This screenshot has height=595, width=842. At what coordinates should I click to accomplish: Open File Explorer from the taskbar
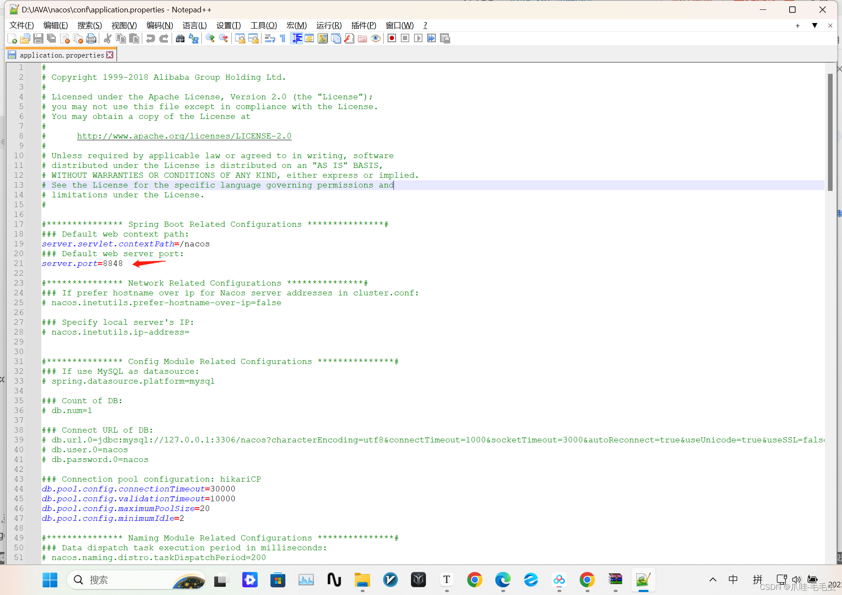(362, 580)
